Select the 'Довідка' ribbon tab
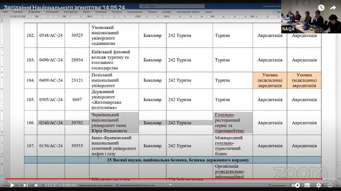This screenshot has width=341, height=191. 167,12
